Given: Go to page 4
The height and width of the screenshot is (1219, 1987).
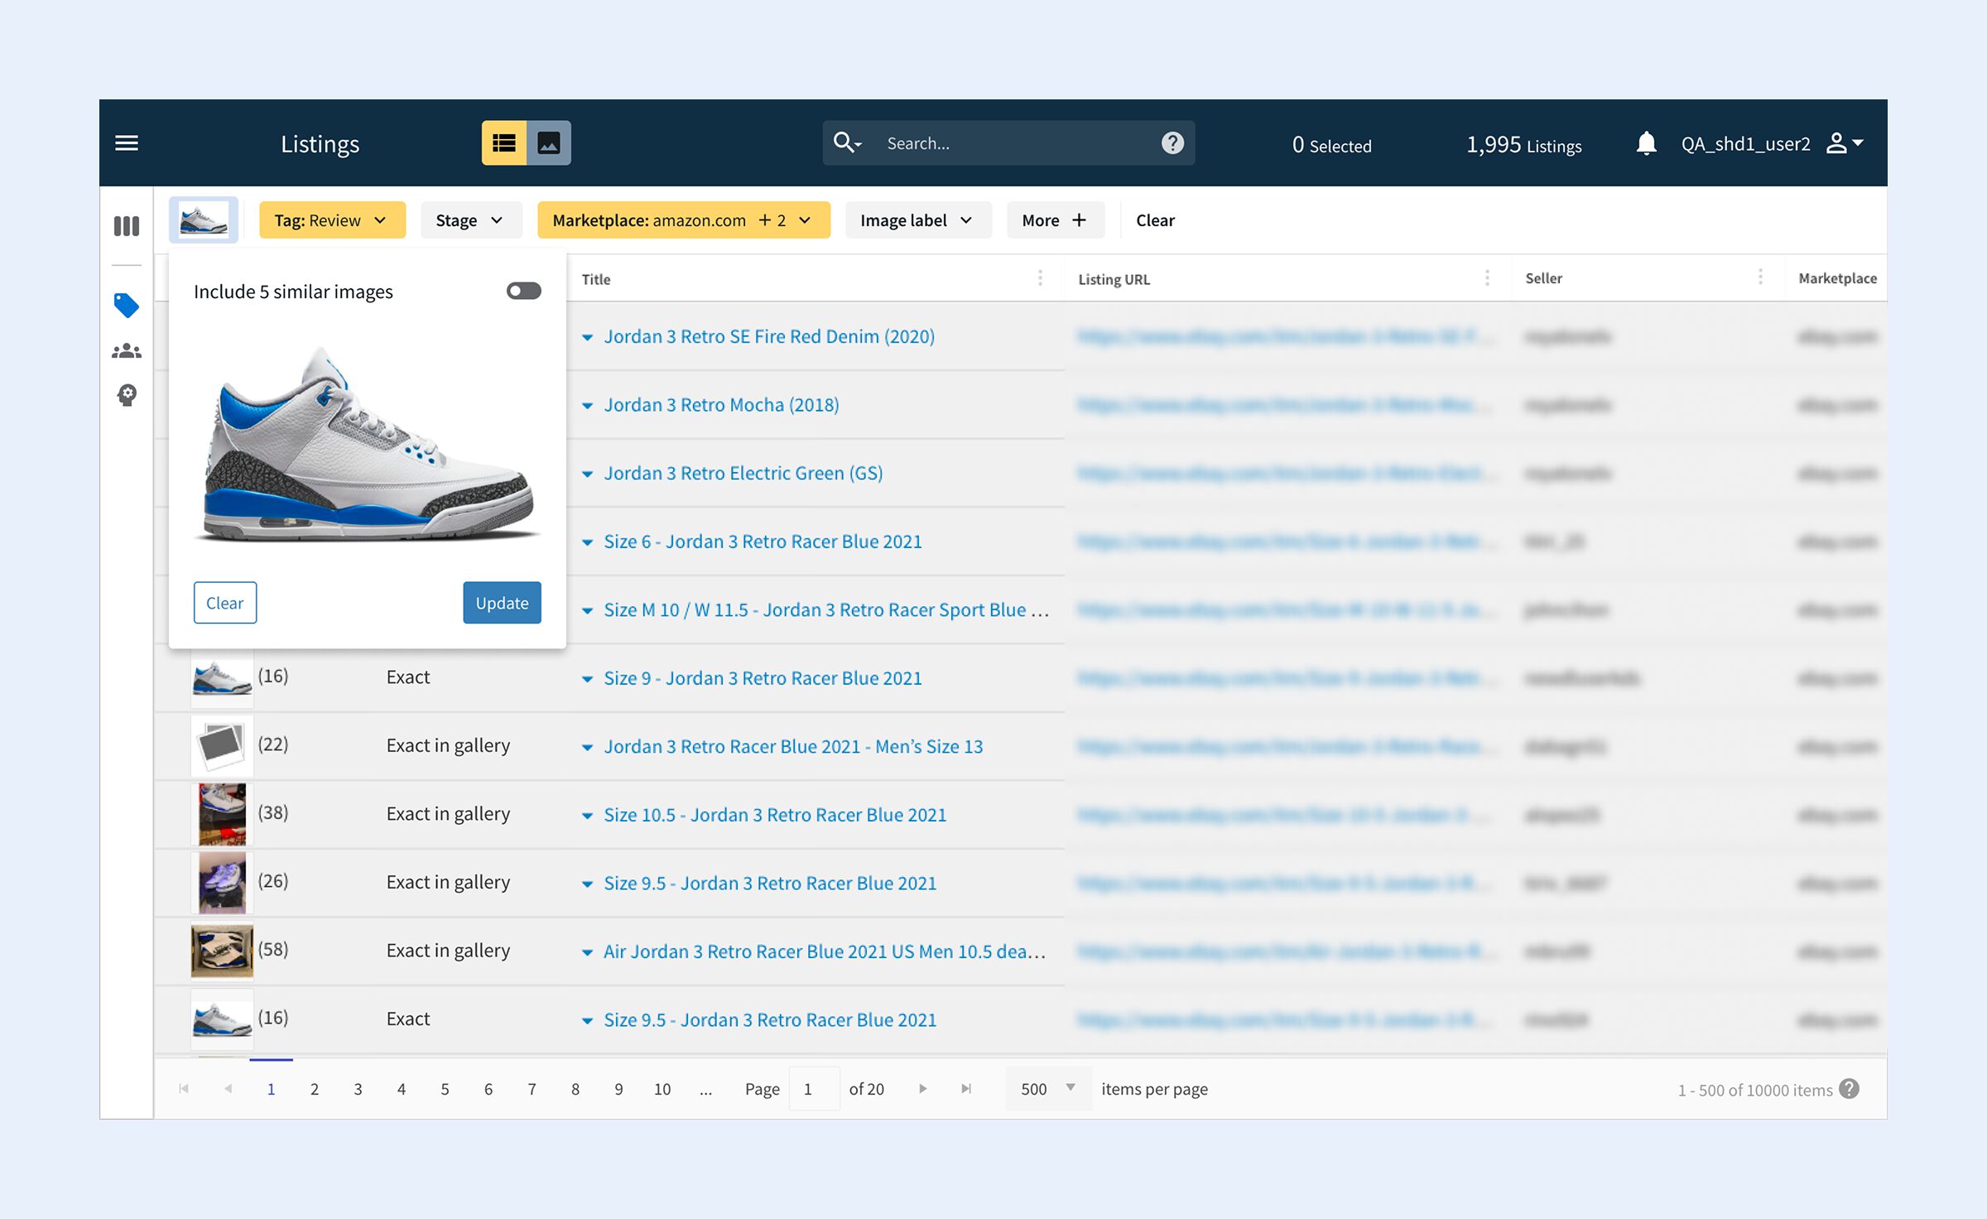Looking at the screenshot, I should (402, 1089).
